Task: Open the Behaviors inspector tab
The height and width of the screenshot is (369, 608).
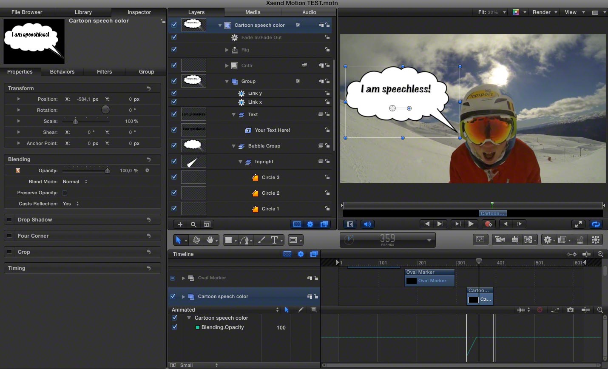Action: click(62, 72)
